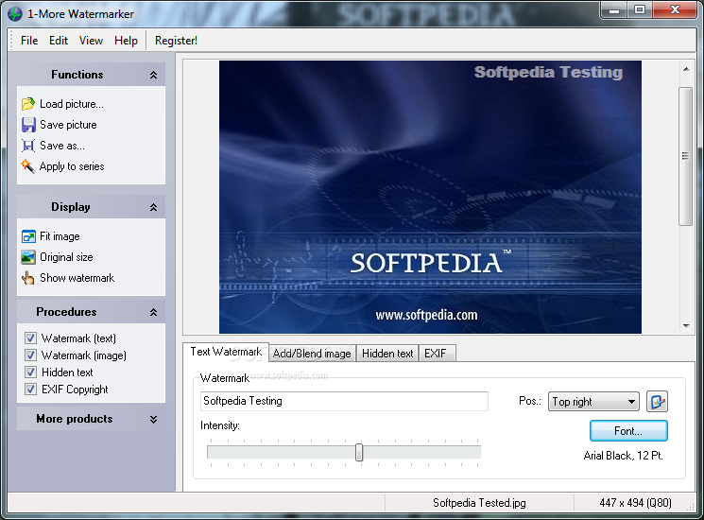The width and height of the screenshot is (704, 520).
Task: Click the Softpedia preview image
Action: (x=430, y=198)
